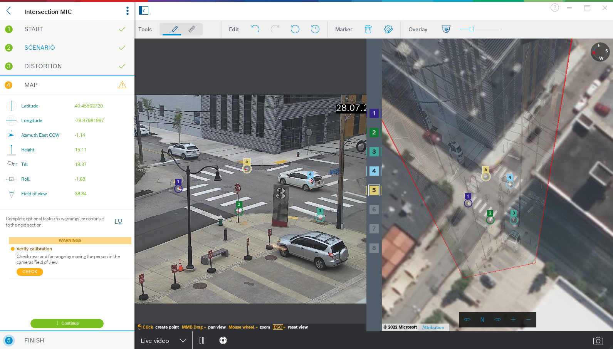
Task: Select the pencil draw tool
Action: (x=174, y=29)
